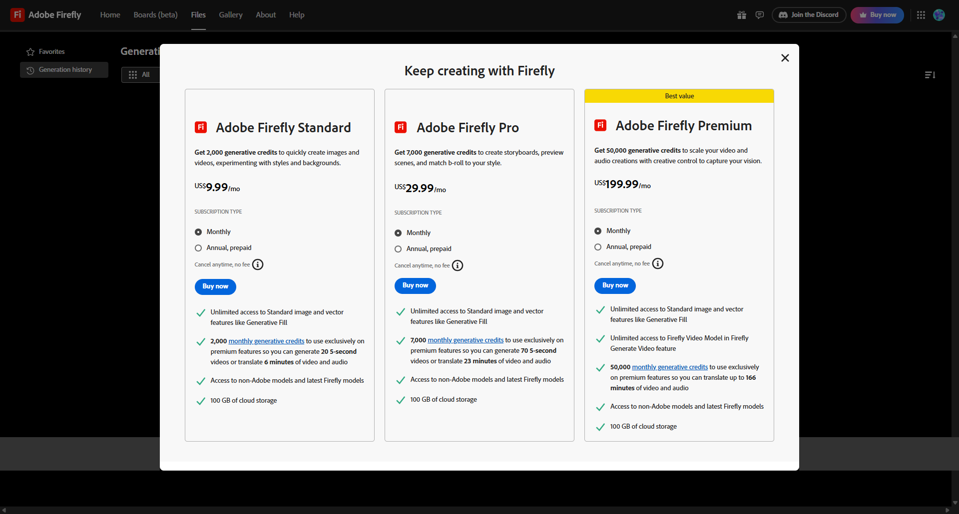The height and width of the screenshot is (514, 959).
Task: Open Favorites in the sidebar
Action: tap(51, 52)
